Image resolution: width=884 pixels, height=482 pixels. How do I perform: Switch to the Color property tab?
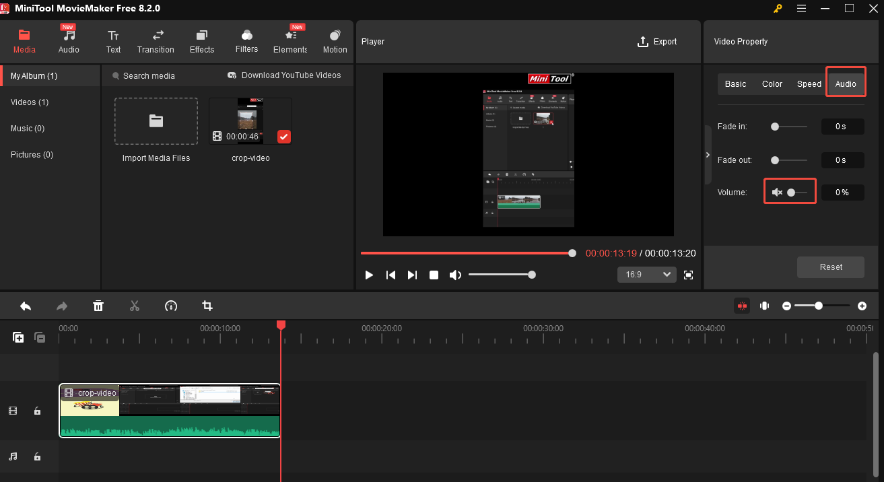[772, 84]
